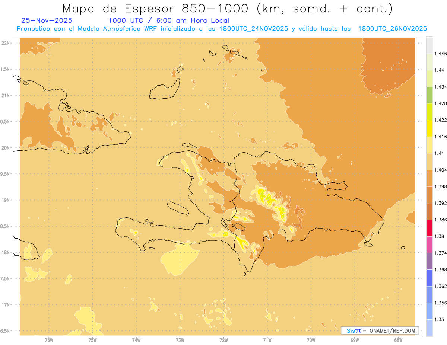Screen dimensions: 447x345
Task: Select the colorbar value 1.416
Action: coord(440,137)
